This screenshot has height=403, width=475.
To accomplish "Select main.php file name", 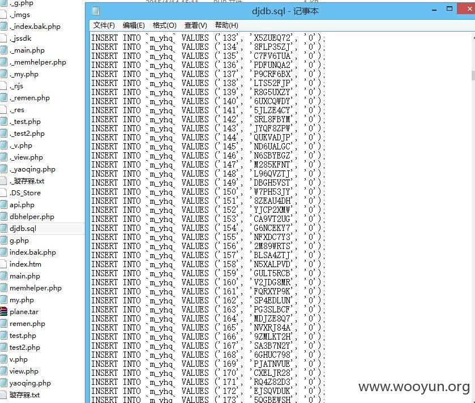I will [25, 276].
